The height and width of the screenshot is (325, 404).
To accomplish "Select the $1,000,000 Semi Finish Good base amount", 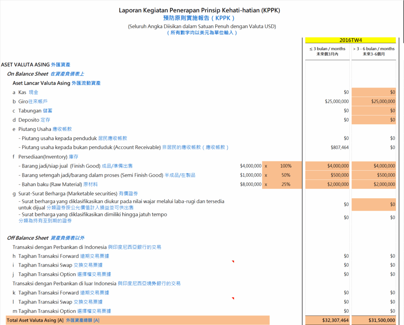I will (250, 175).
